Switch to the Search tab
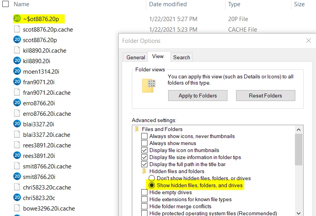The height and width of the screenshot is (216, 316). 181,57
